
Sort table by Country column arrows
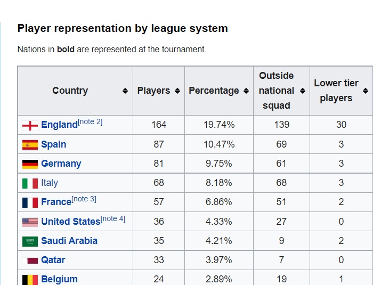(125, 91)
